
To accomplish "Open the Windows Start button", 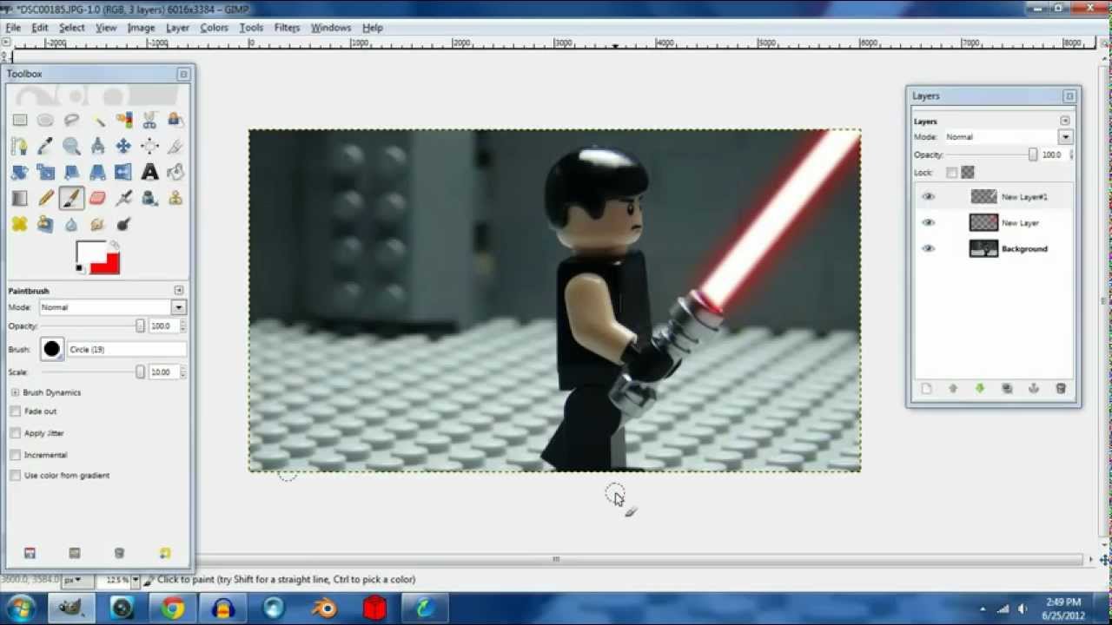I will [19, 608].
